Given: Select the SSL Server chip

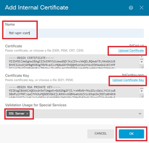Looking at the screenshot, I should point(17,114).
